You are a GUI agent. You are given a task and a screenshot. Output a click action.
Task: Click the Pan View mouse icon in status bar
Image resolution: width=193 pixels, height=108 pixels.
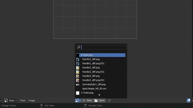(41, 106)
